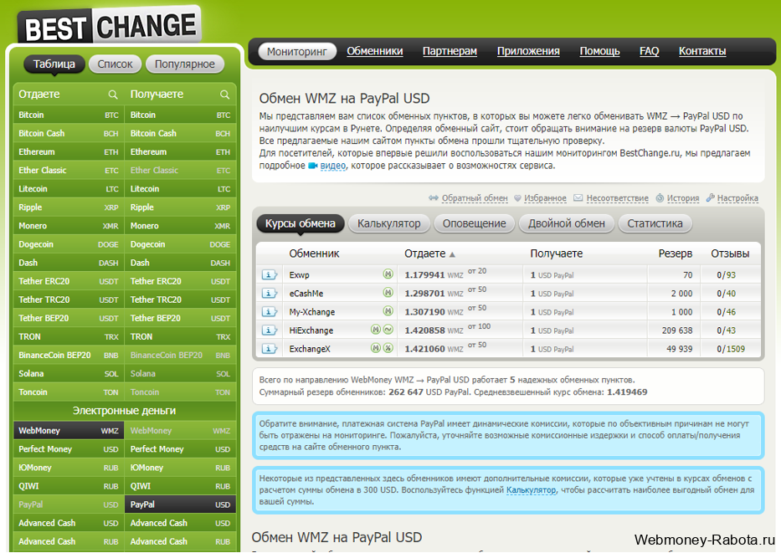Select Ethereum ETH in Получаете column
The image size is (781, 553).
180,151
